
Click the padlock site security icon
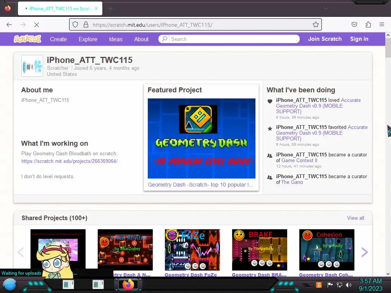pyautogui.click(x=86, y=24)
